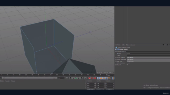Viewport: 170px width, 95px height.
Task: Step forward one frame
Action: point(79,78)
